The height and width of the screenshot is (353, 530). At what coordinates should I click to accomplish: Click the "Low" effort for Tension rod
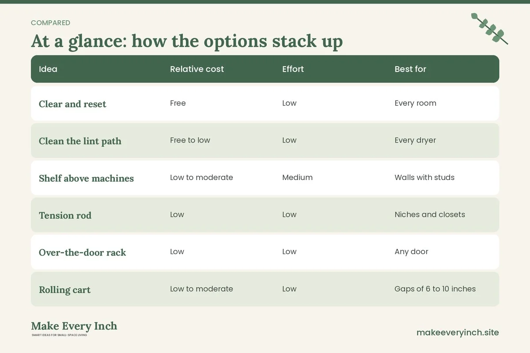point(289,214)
